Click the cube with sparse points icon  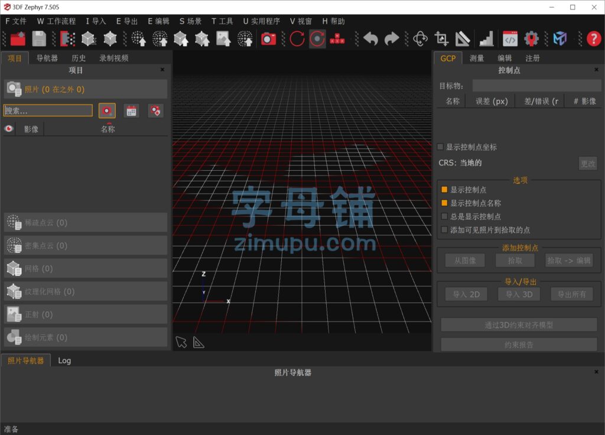click(89, 38)
